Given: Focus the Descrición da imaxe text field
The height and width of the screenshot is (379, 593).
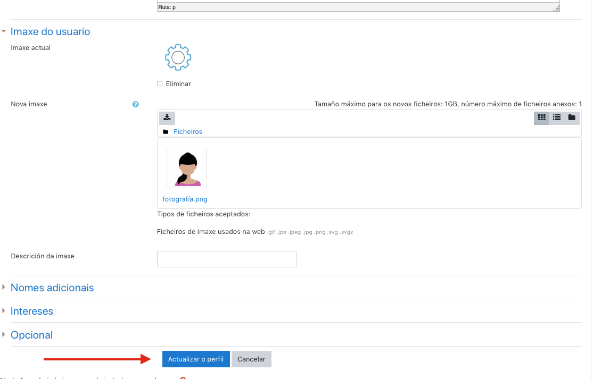Looking at the screenshot, I should click(226, 259).
